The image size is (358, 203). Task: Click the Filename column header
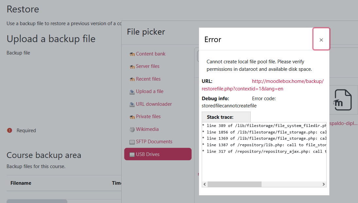click(21, 183)
